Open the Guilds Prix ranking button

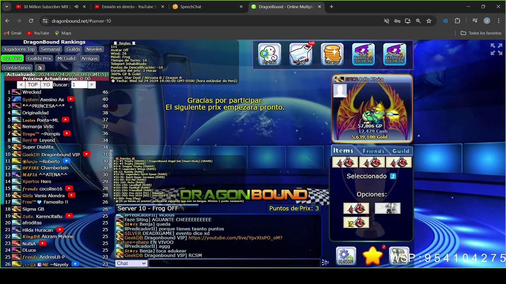click(x=40, y=58)
